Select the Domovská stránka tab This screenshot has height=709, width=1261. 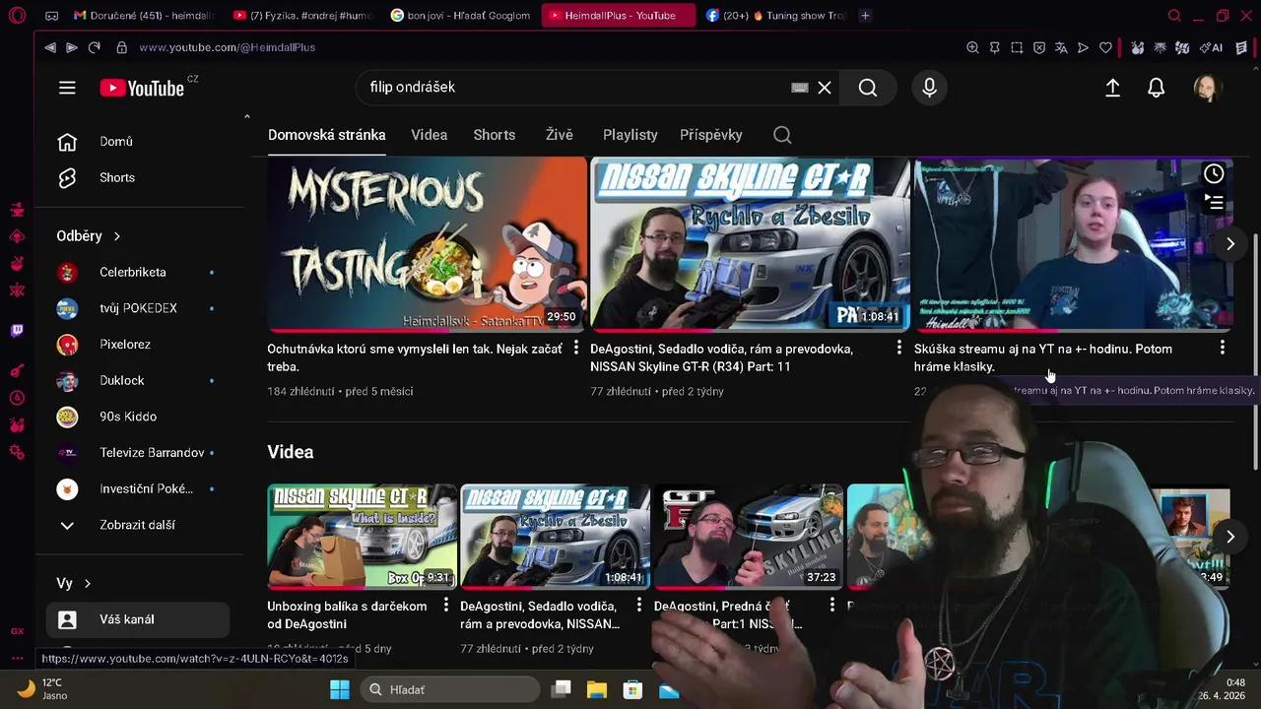pos(326,135)
